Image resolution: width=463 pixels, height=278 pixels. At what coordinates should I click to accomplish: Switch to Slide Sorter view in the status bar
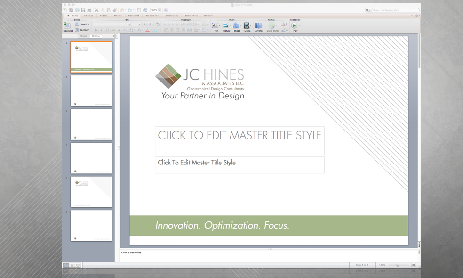tap(72, 265)
